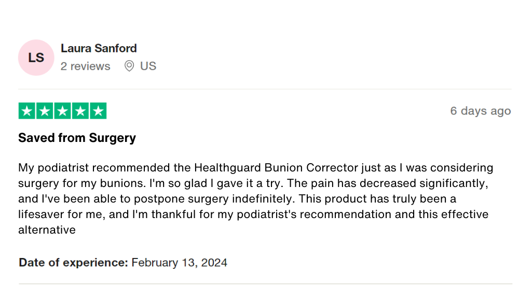Open the "Saved from Surgery" review title

(77, 138)
